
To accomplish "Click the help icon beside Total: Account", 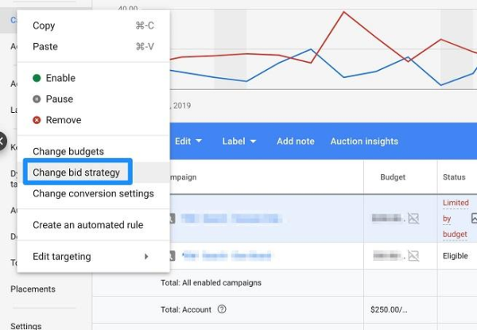I will 222,309.
